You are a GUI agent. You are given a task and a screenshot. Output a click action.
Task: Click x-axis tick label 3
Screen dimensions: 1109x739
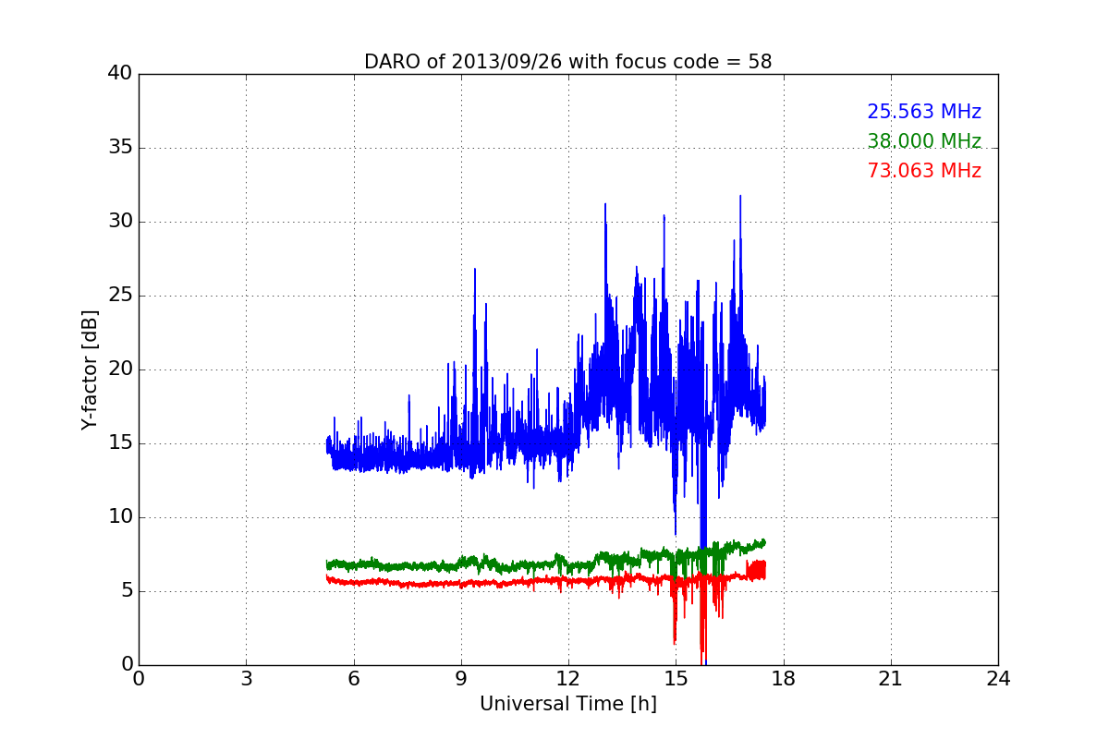tap(246, 679)
